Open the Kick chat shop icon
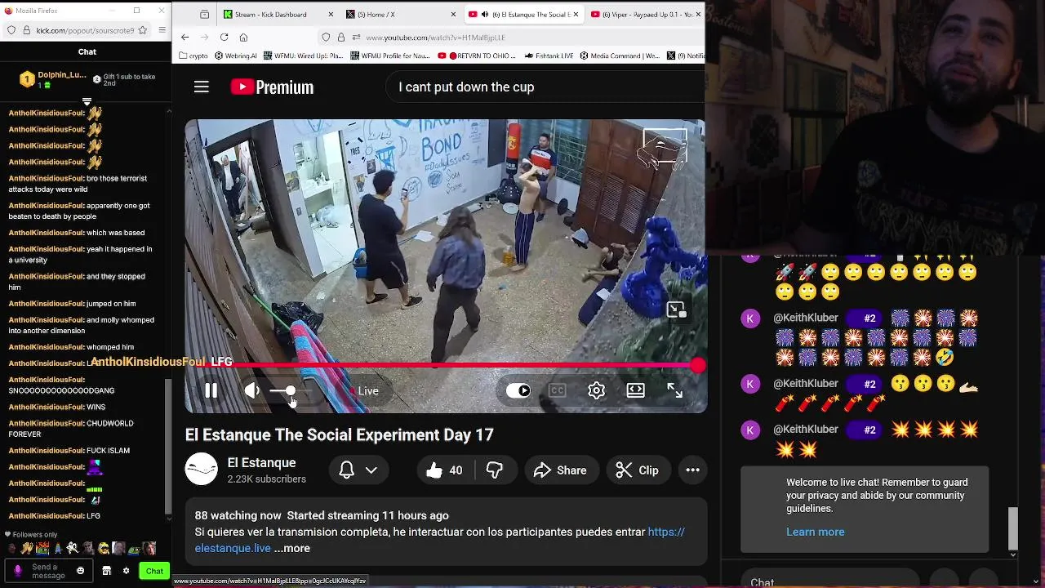1045x588 pixels. point(106,571)
